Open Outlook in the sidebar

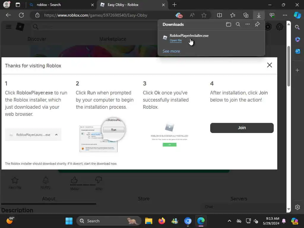coord(297,51)
